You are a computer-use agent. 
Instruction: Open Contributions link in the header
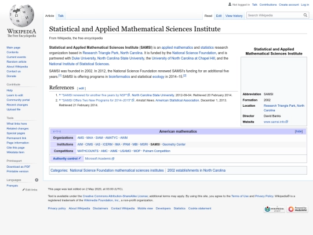(268, 5)
